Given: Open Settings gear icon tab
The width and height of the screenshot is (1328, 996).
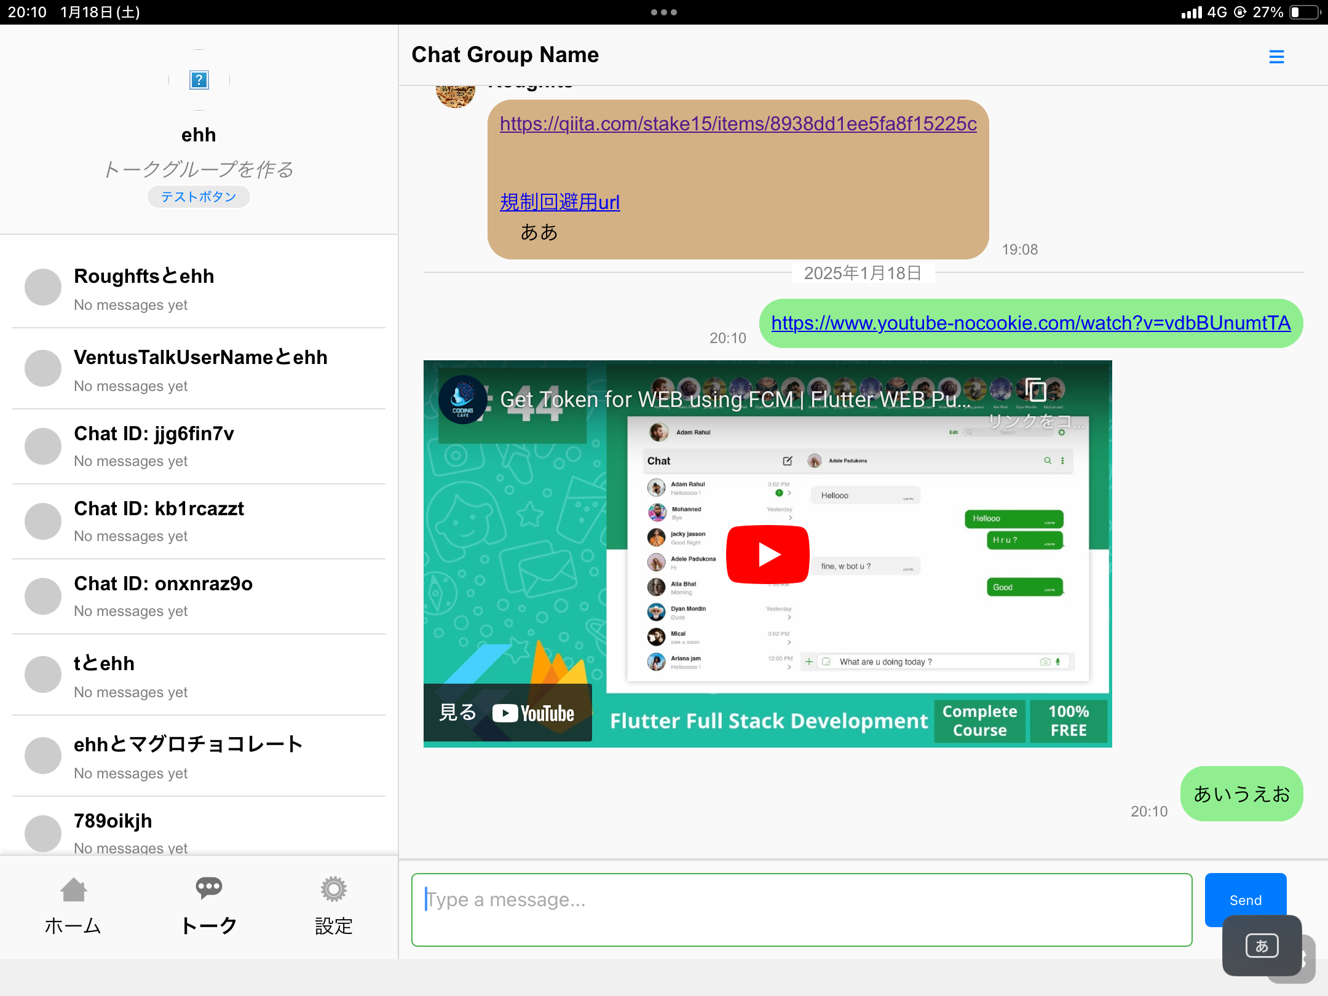Looking at the screenshot, I should click(x=333, y=889).
